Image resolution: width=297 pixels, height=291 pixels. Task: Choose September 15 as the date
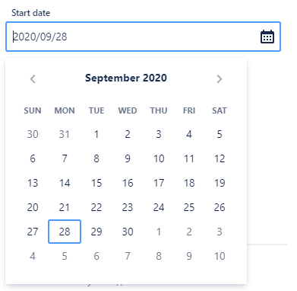96,183
